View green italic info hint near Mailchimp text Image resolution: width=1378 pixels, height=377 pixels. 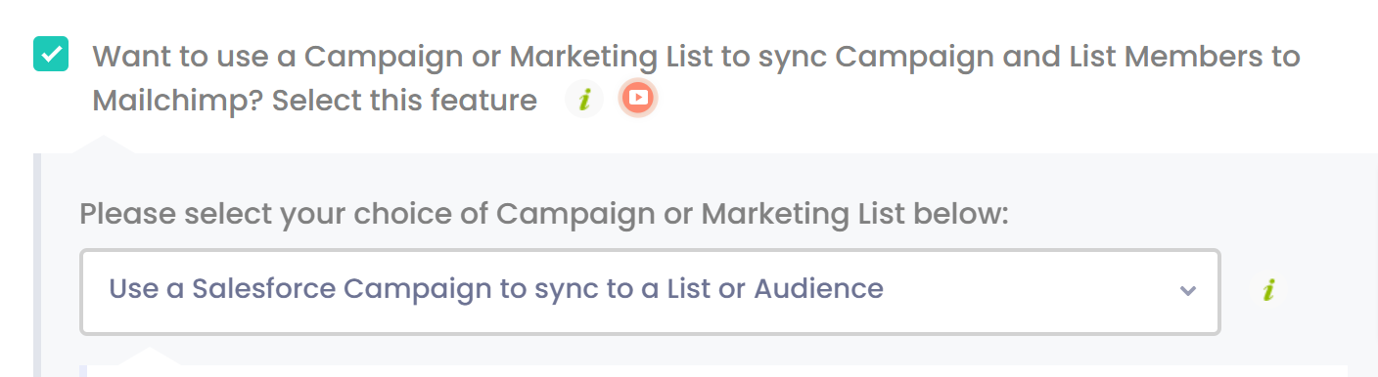click(584, 100)
